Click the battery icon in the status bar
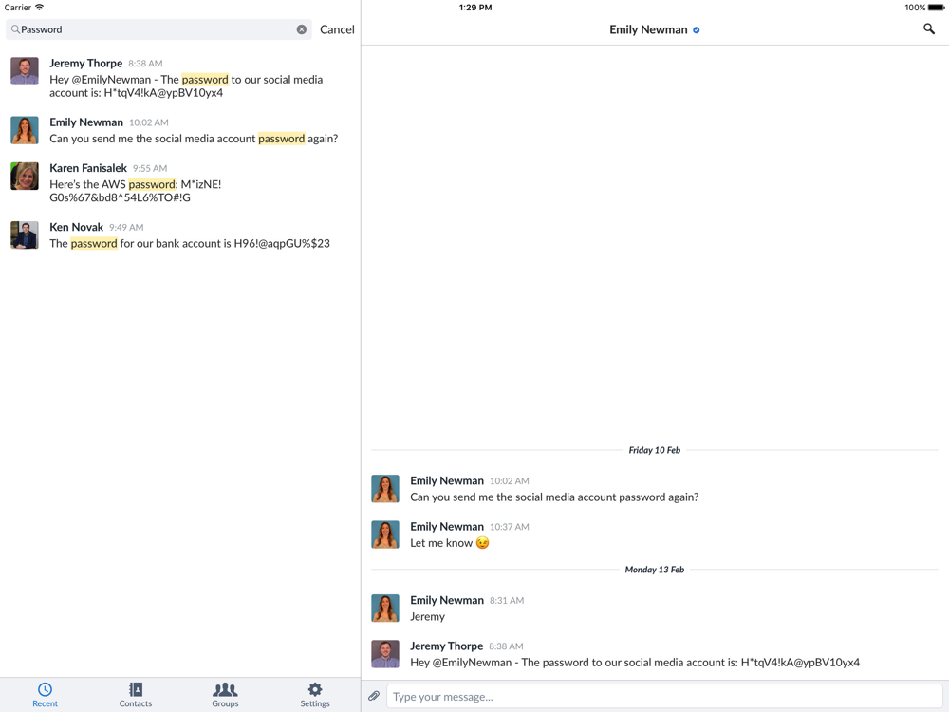The width and height of the screenshot is (949, 712). 936,8
